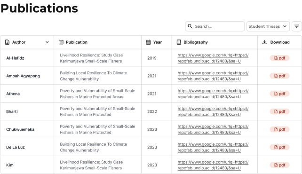302x174 pixels.
Task: Open the filter options icon button
Action: tap(297, 26)
